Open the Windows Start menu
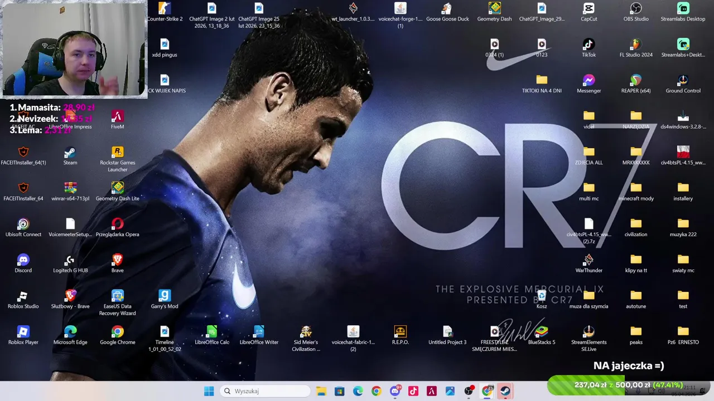The height and width of the screenshot is (401, 714). 209,391
